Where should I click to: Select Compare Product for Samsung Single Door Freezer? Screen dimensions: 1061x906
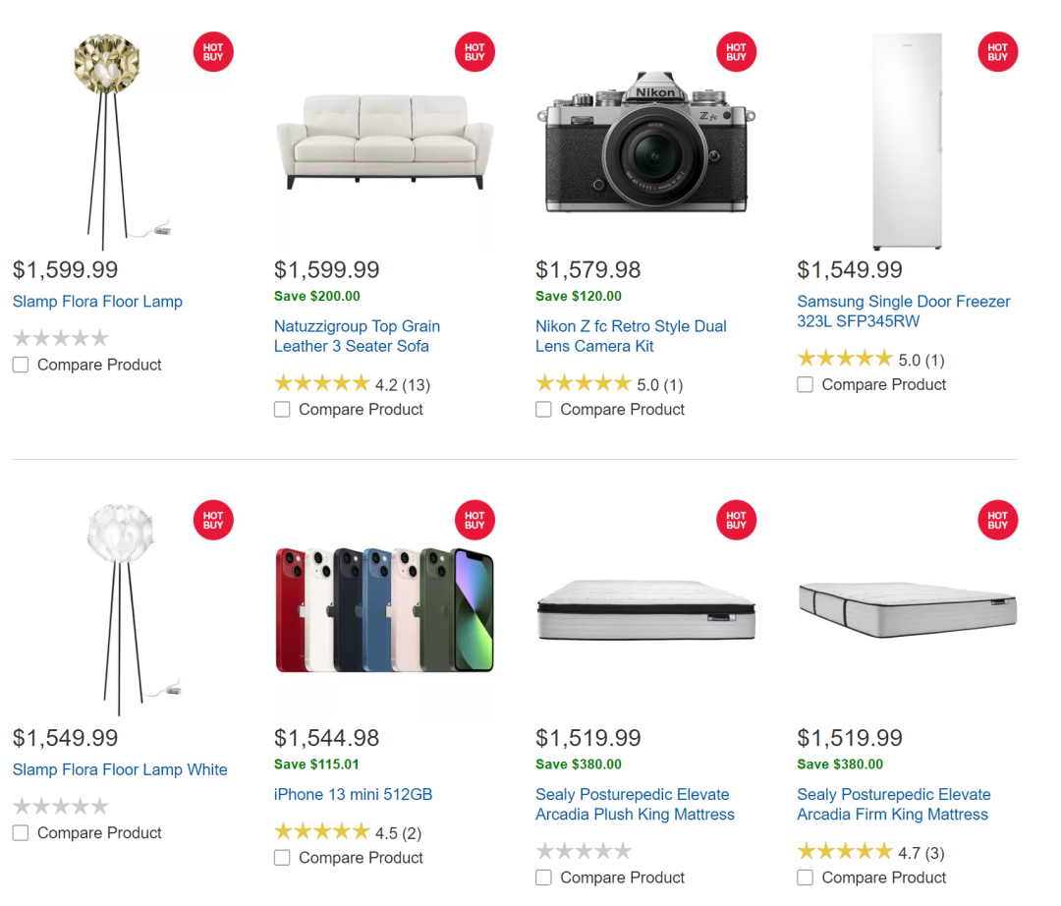tap(806, 384)
